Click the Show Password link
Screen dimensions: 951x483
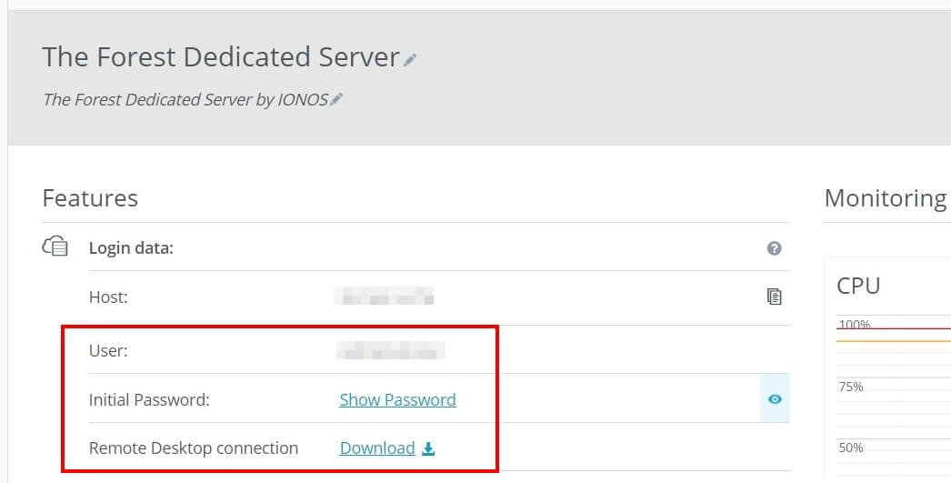(397, 400)
